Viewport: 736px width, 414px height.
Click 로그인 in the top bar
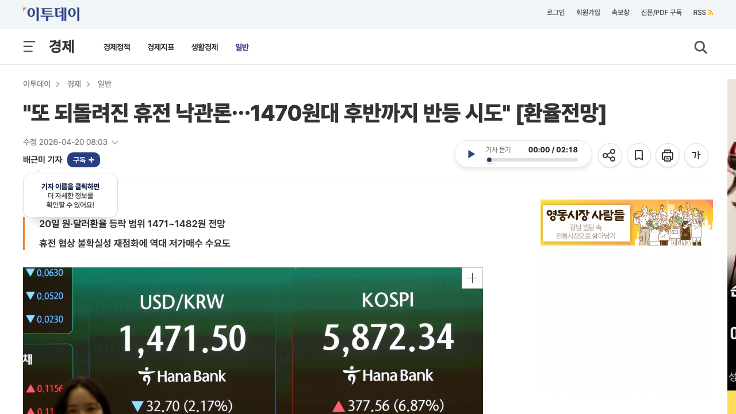(555, 13)
